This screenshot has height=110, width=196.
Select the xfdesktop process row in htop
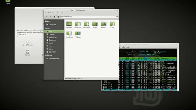coord(148,74)
